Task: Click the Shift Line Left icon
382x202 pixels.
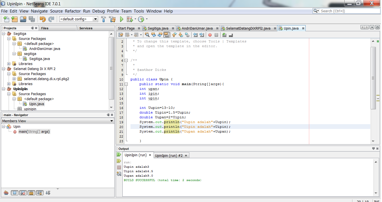Action: (x=195, y=35)
